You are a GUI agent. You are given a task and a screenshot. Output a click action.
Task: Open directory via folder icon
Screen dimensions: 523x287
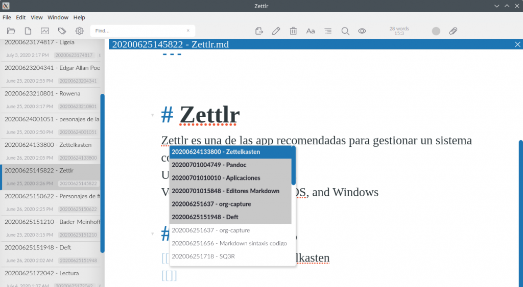11,31
